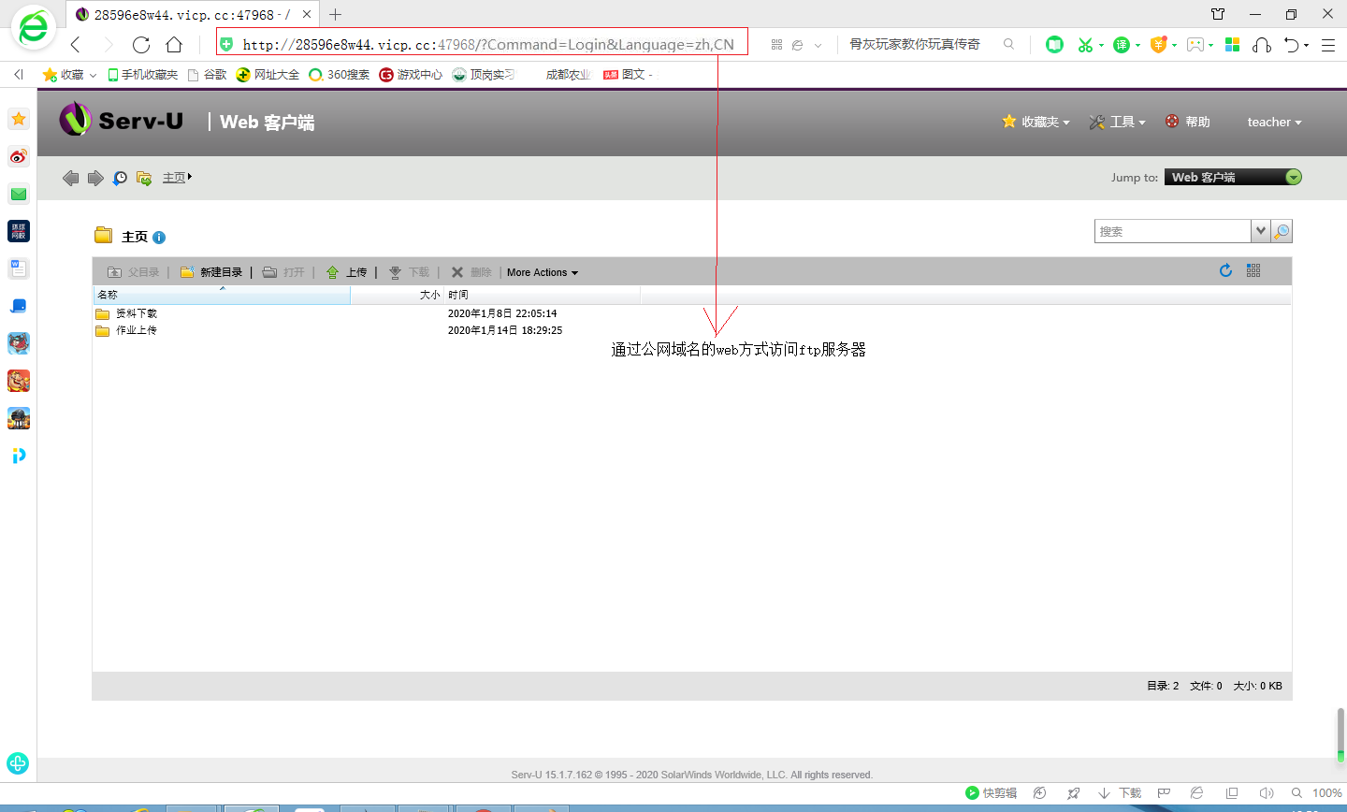The width and height of the screenshot is (1347, 812).
Task: Sort by 名称 column header
Action: click(222, 295)
